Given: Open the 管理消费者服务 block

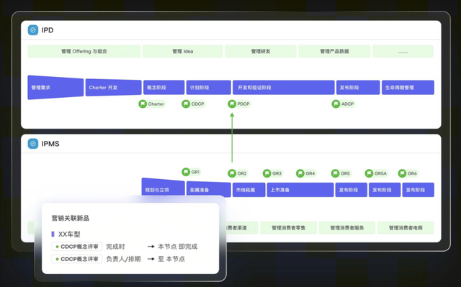Looking at the screenshot, I should coord(347,228).
